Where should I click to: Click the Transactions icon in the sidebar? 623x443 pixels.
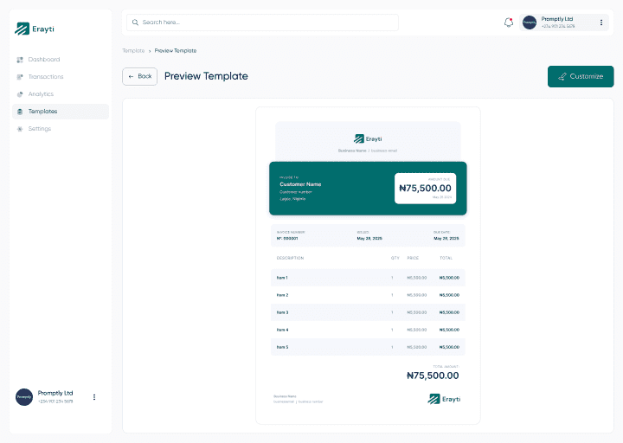pos(20,77)
